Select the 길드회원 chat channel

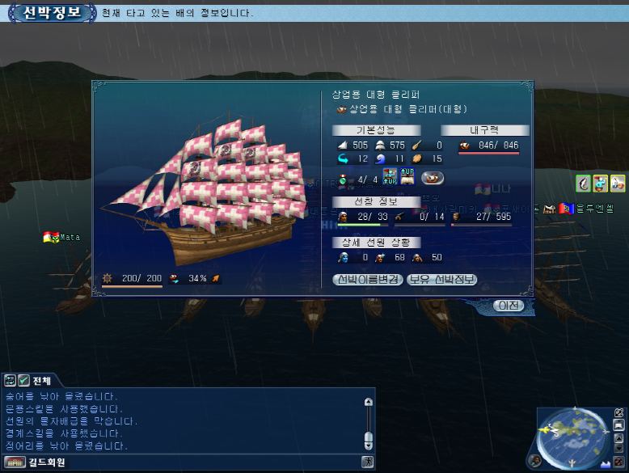click(47, 462)
